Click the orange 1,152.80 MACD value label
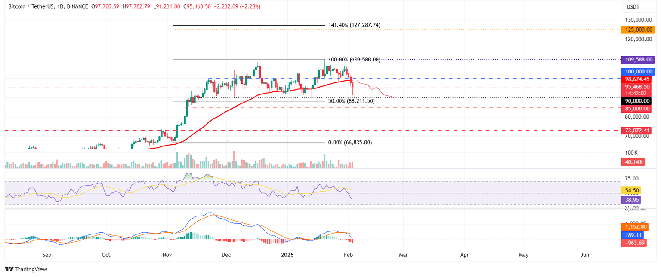This screenshot has height=277, width=661. point(634,226)
